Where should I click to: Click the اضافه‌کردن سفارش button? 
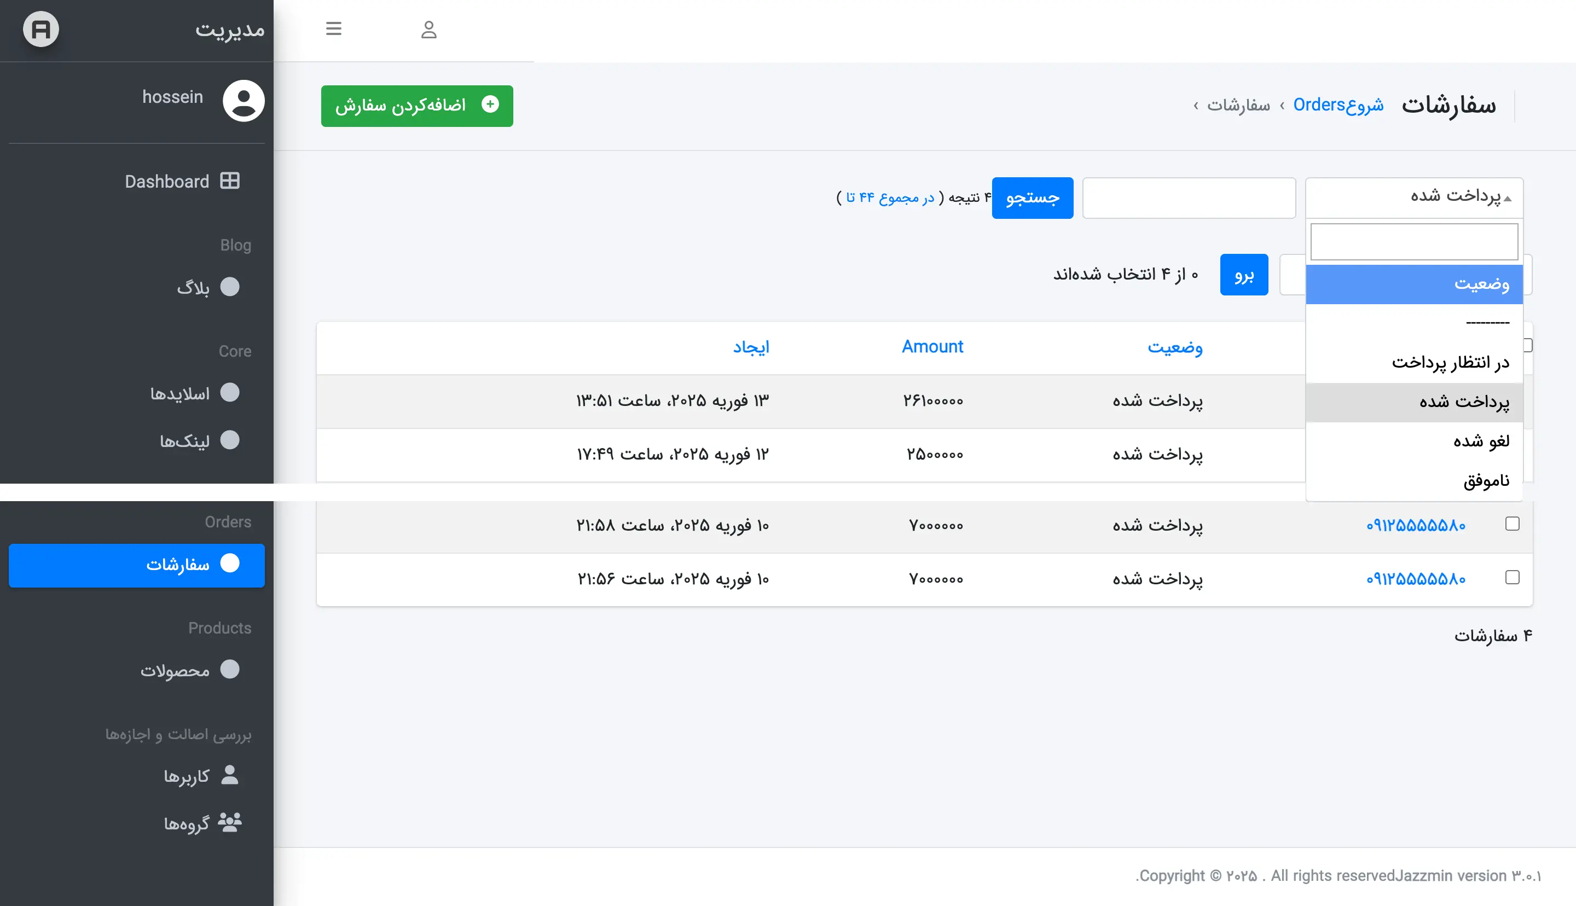pos(417,106)
